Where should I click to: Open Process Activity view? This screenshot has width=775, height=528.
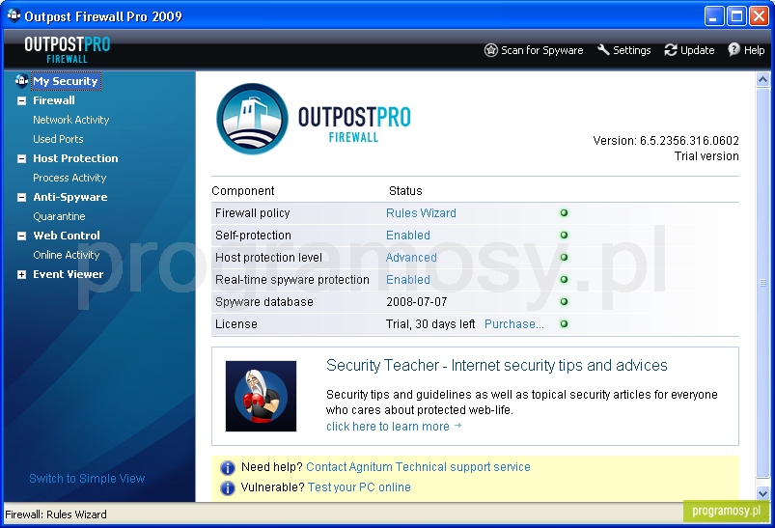[69, 178]
